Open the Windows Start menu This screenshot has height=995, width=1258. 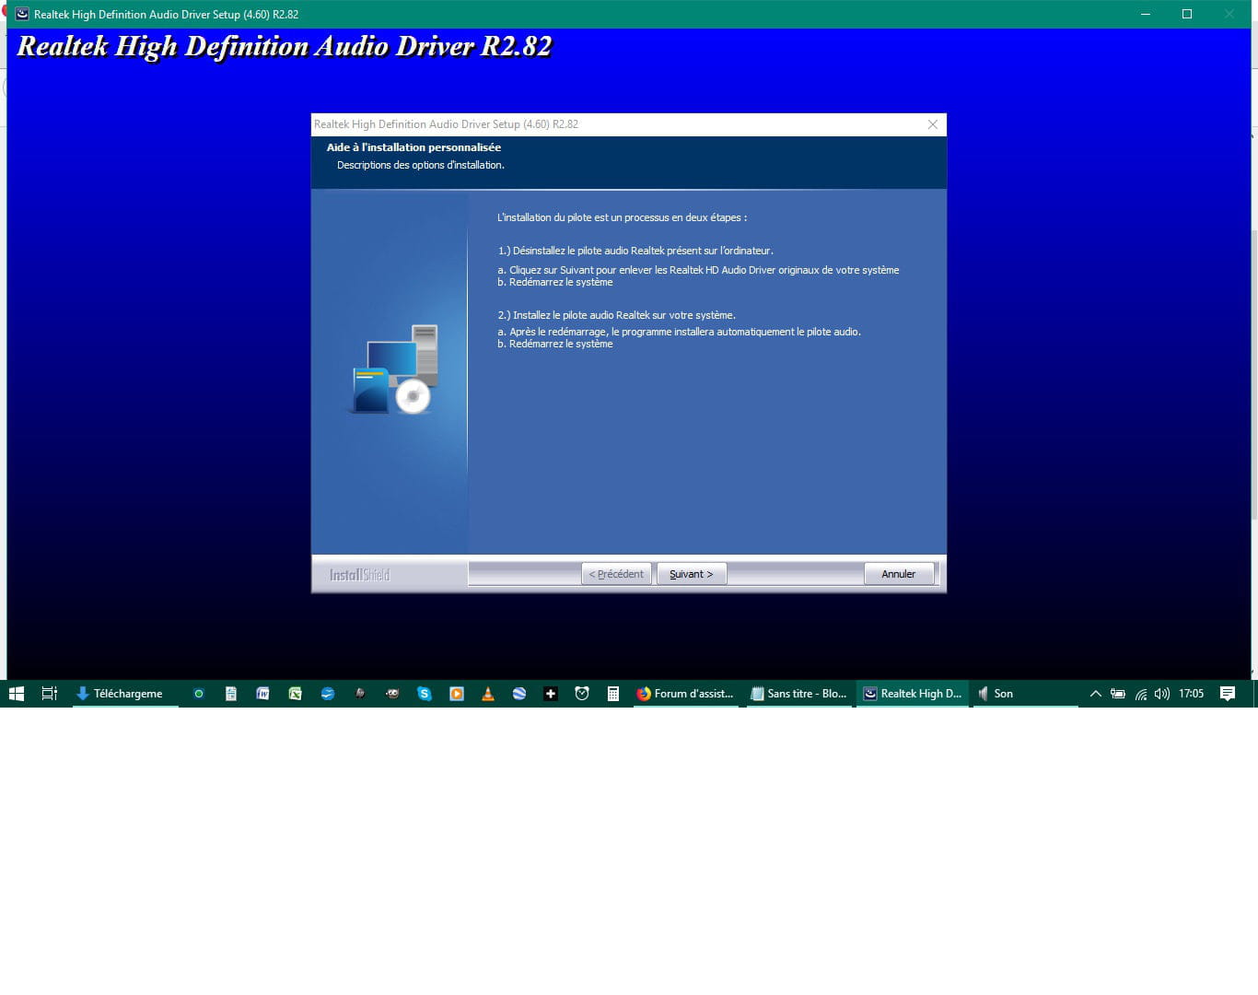coord(16,694)
